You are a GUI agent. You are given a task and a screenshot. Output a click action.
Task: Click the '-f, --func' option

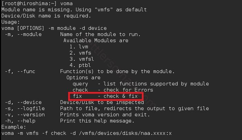tap(20, 71)
